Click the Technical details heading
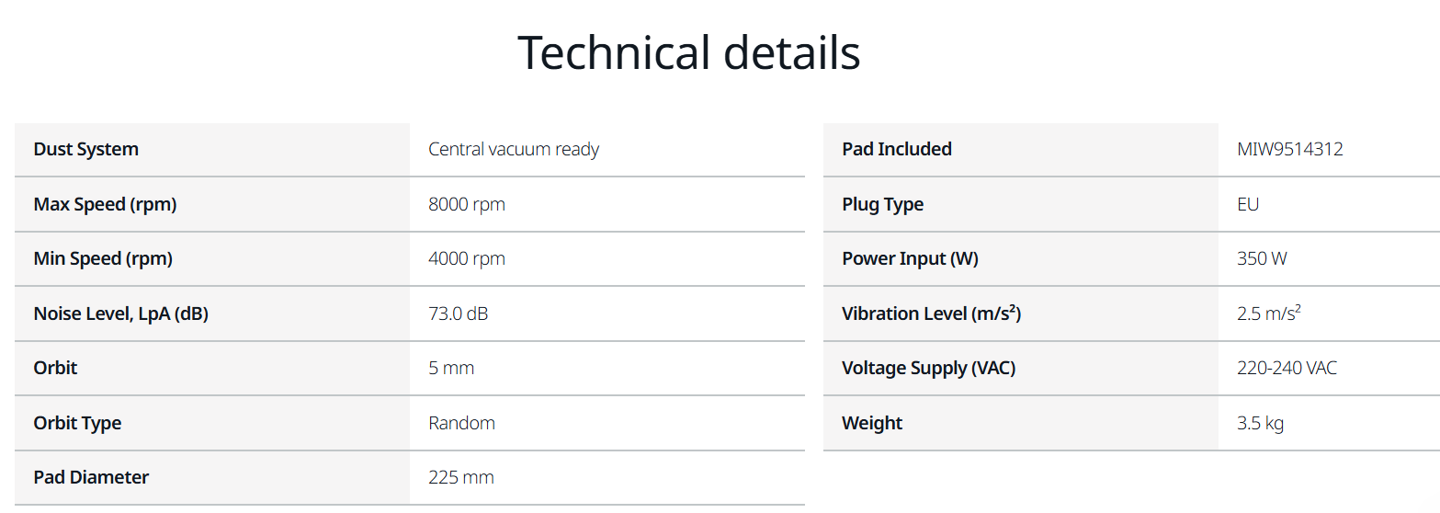The width and height of the screenshot is (1440, 513). click(688, 52)
